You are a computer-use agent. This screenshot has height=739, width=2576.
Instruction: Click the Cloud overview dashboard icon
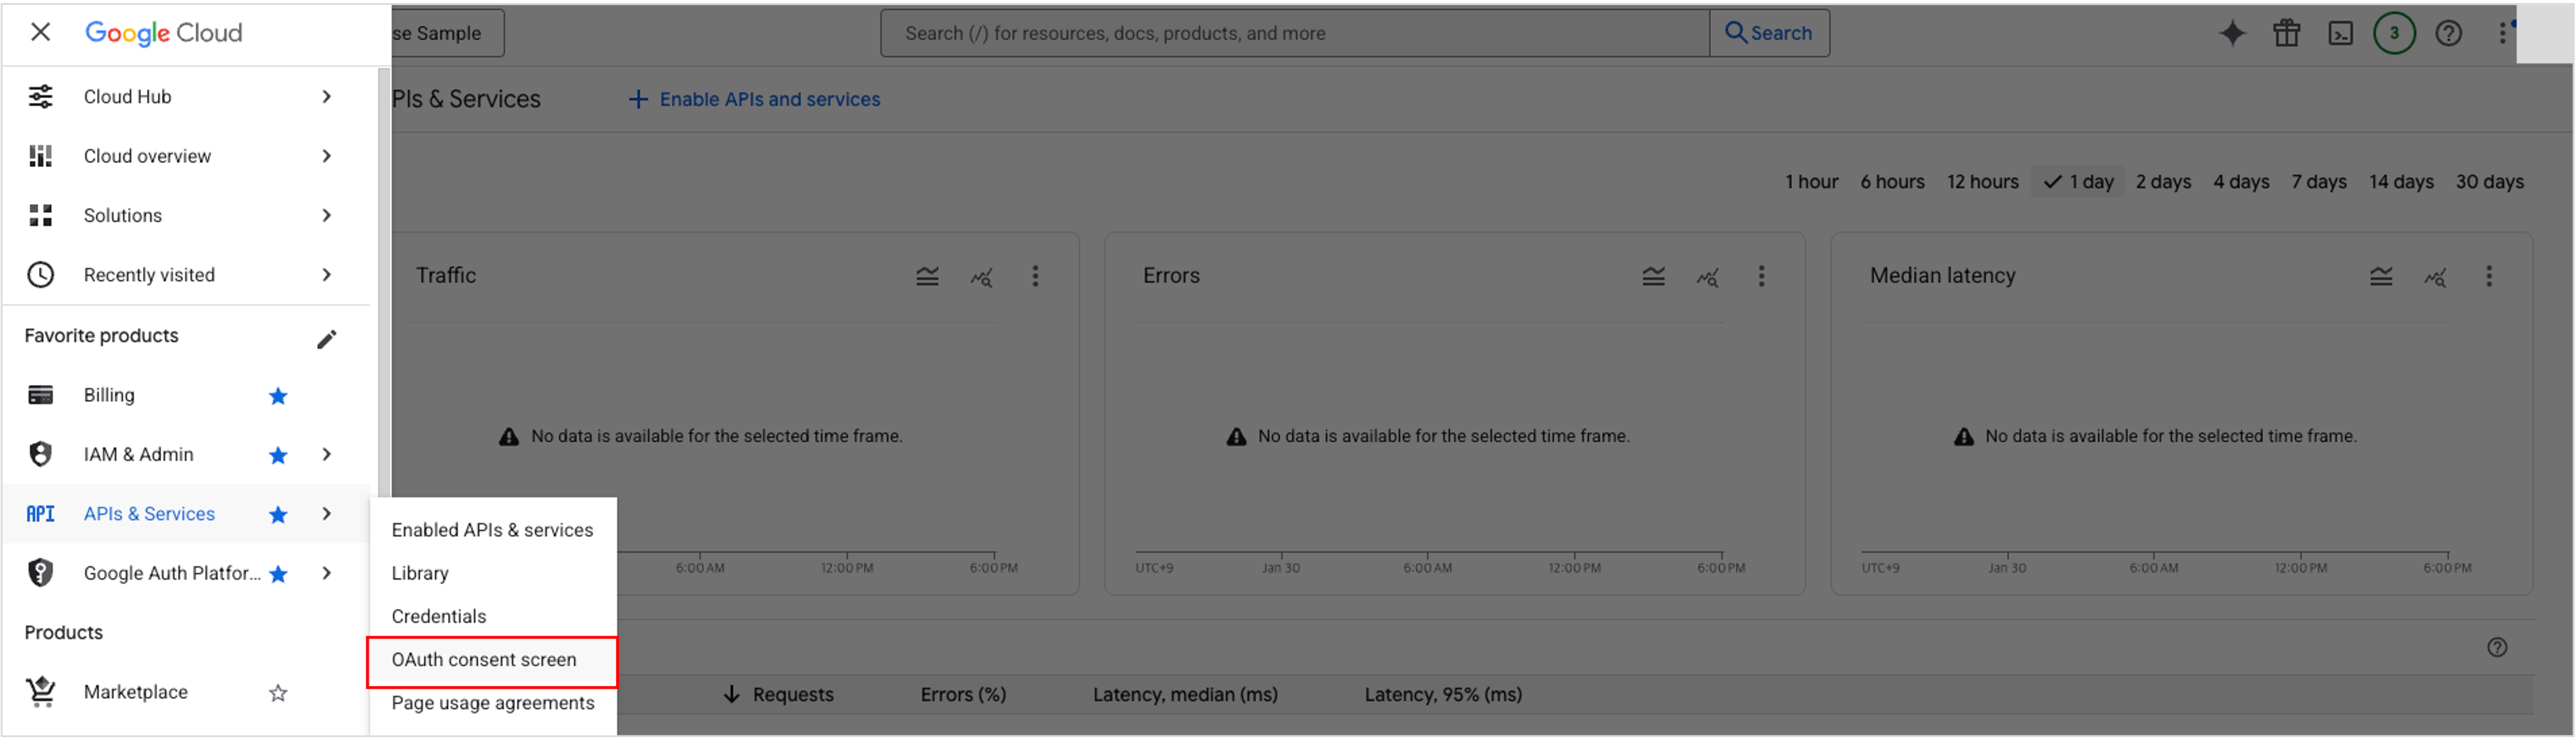[x=41, y=156]
